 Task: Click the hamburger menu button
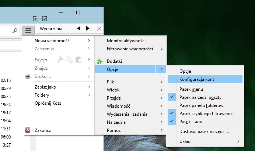click(x=28, y=30)
